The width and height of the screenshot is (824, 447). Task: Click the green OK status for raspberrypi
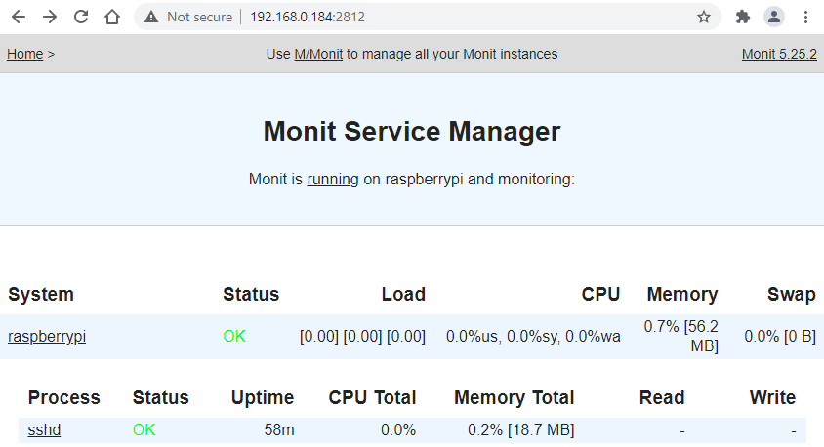point(234,336)
